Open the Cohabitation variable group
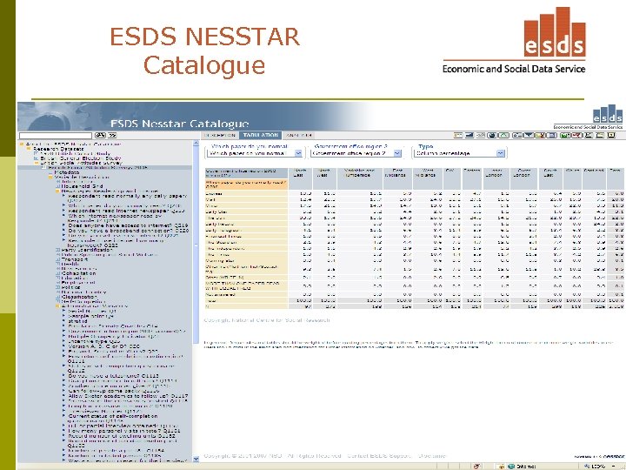 pyautogui.click(x=78, y=273)
